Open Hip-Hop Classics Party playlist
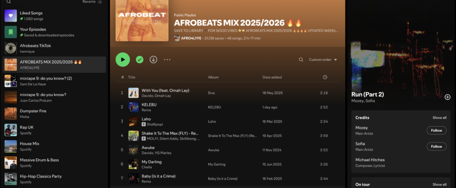 (x=54, y=179)
